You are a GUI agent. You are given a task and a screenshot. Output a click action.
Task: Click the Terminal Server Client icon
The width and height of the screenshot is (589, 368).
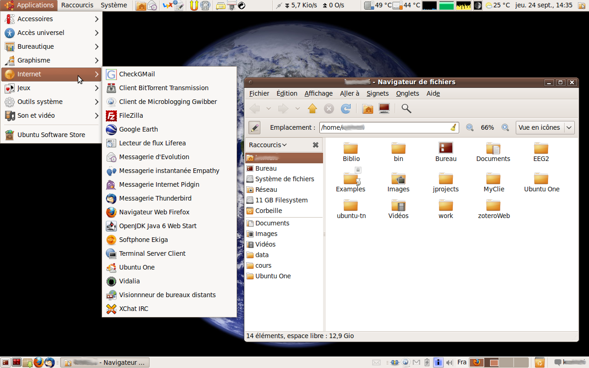point(111,253)
